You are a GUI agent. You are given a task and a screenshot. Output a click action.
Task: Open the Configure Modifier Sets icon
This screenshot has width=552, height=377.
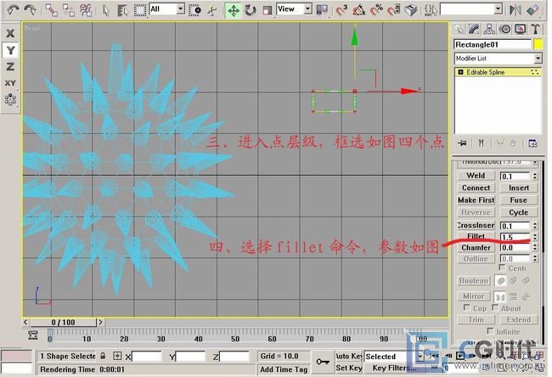532,143
